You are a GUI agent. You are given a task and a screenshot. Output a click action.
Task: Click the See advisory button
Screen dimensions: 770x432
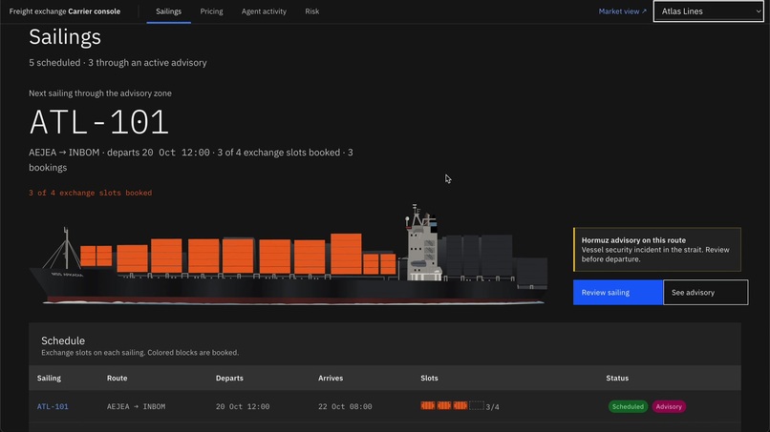pos(706,292)
